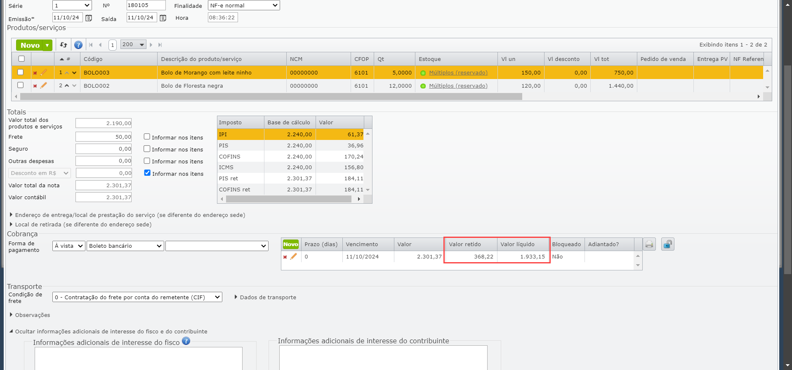Edit the 11/10/2024 payment installment
Screen dimensions: 792x370
[294, 256]
